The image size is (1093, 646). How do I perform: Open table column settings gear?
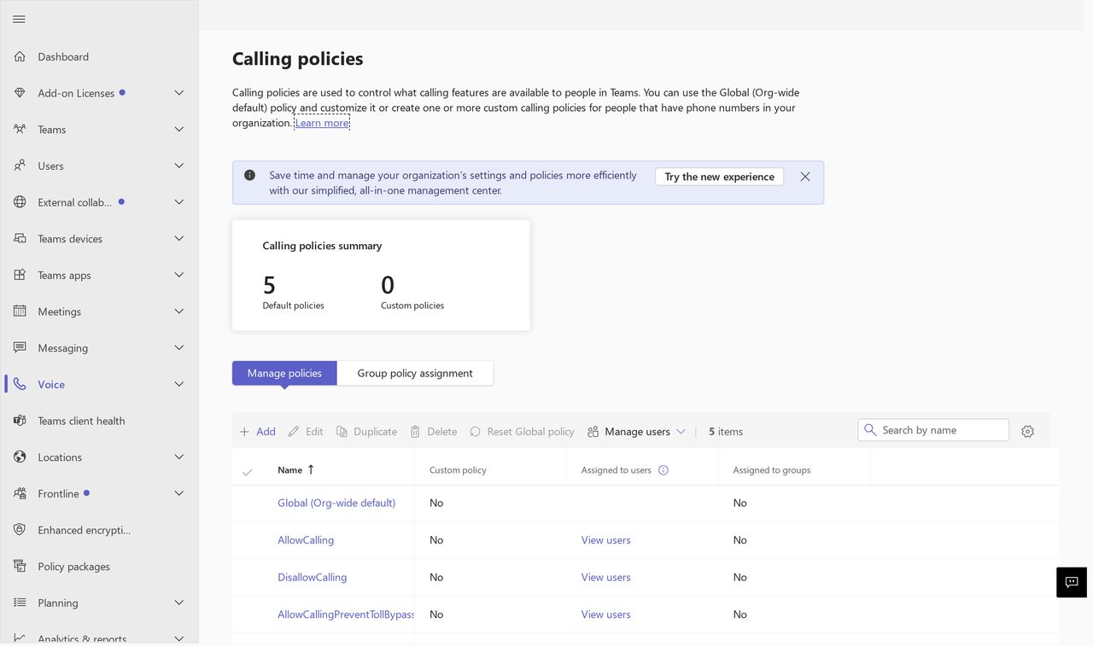coord(1027,432)
